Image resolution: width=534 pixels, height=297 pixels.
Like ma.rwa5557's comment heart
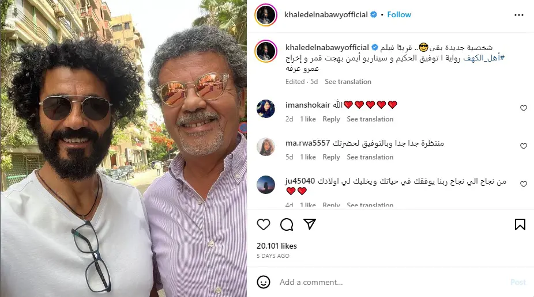click(x=524, y=146)
